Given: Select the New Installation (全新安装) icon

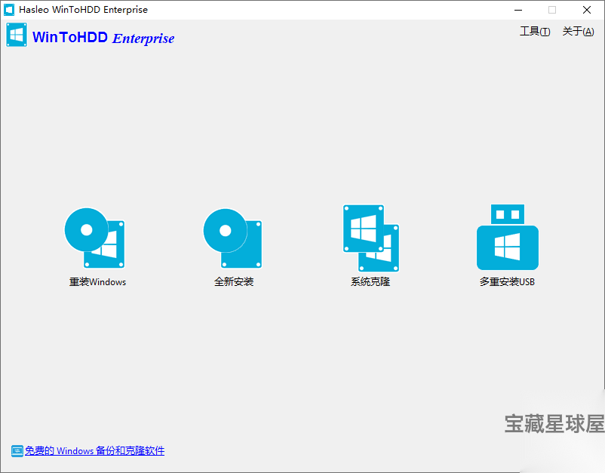Looking at the screenshot, I should click(232, 238).
